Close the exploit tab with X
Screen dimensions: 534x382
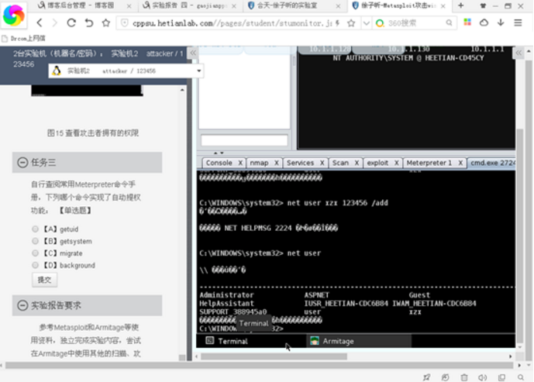396,163
